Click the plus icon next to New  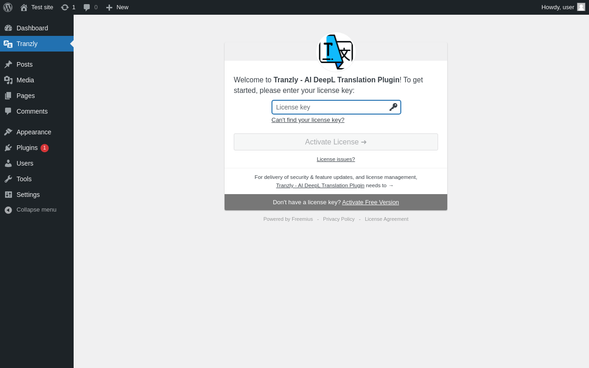pos(109,7)
